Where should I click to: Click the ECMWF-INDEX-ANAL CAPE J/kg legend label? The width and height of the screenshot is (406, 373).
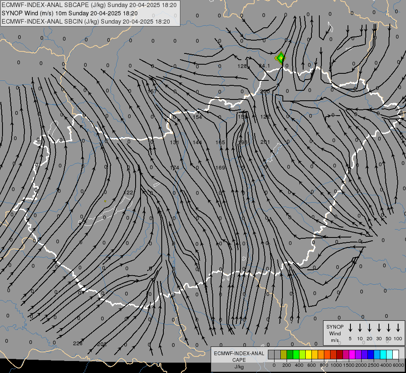[x=239, y=360]
